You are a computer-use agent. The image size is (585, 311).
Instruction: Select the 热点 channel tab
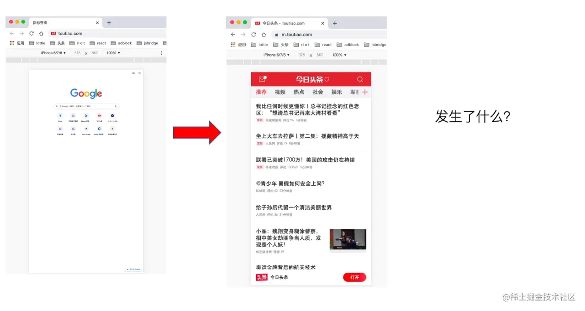299,92
